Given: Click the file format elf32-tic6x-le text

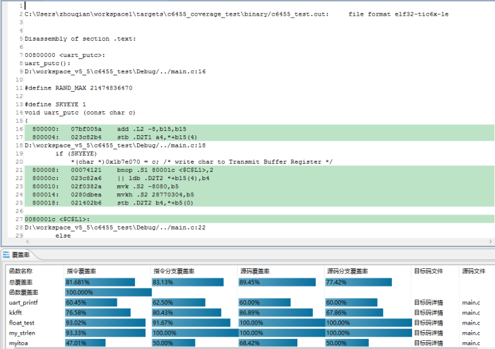Looking at the screenshot, I should (399, 14).
